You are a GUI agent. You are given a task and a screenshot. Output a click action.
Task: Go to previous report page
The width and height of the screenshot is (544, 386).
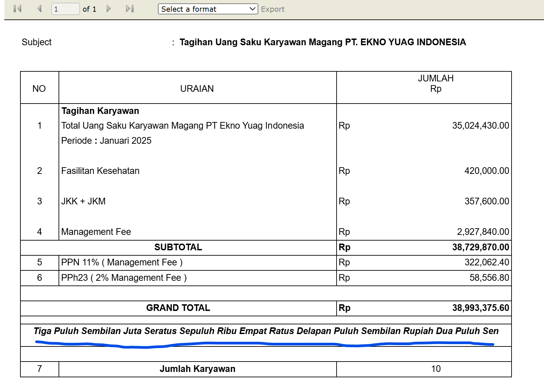pyautogui.click(x=39, y=9)
